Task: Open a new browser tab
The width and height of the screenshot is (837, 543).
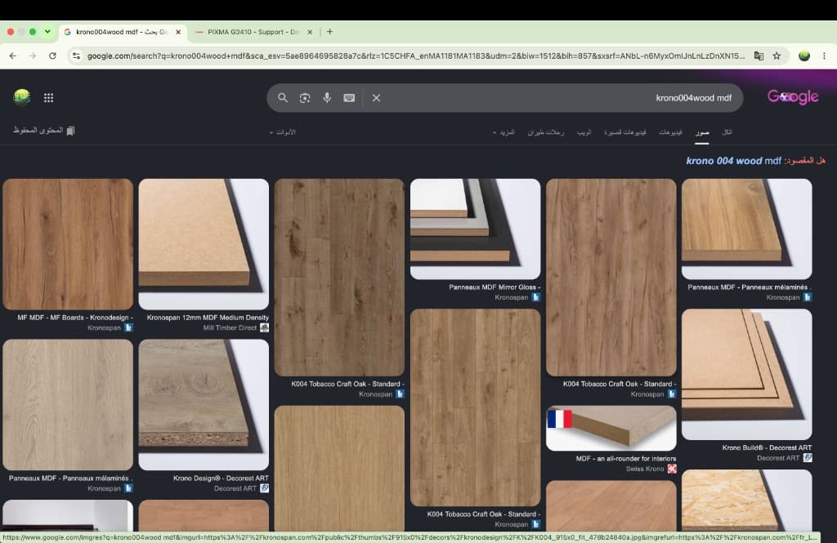Action: tap(330, 32)
